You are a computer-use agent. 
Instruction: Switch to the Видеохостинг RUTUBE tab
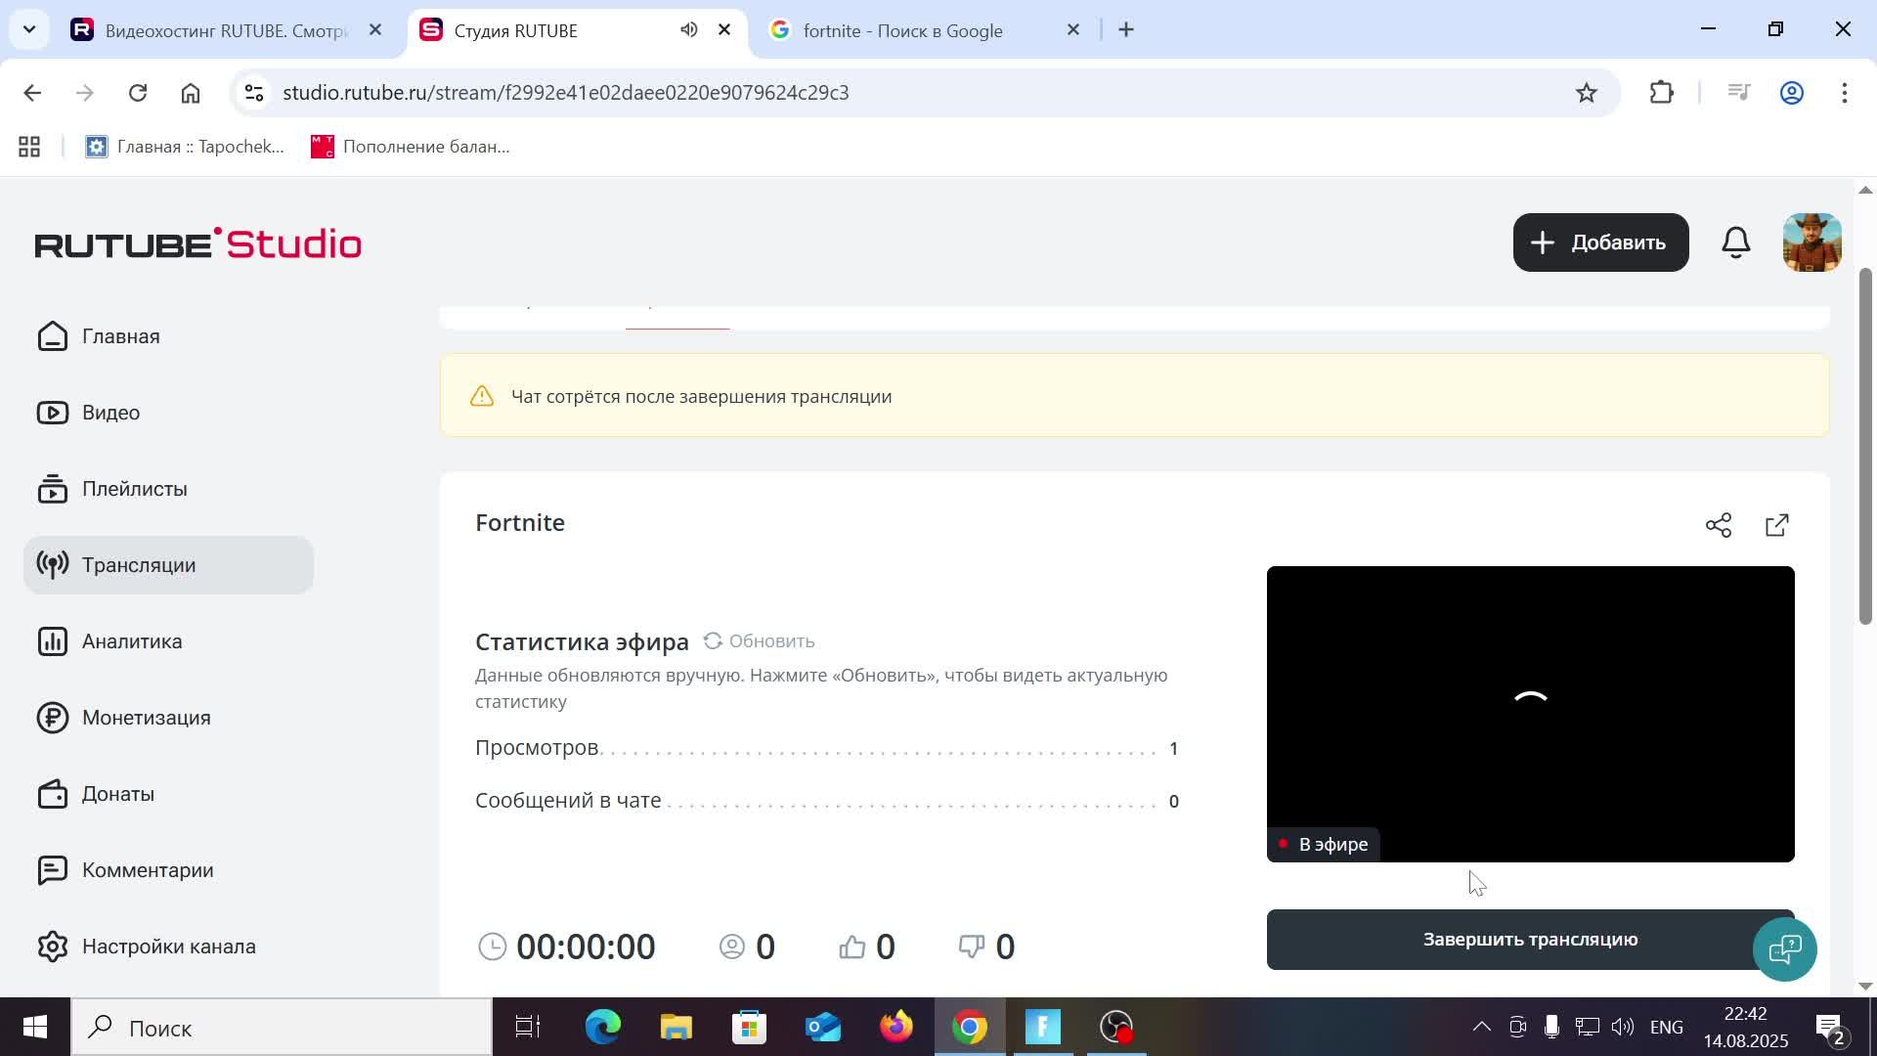click(225, 30)
